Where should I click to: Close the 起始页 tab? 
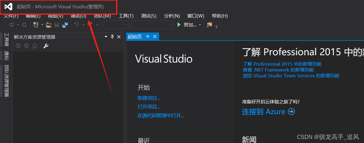pyautogui.click(x=155, y=37)
